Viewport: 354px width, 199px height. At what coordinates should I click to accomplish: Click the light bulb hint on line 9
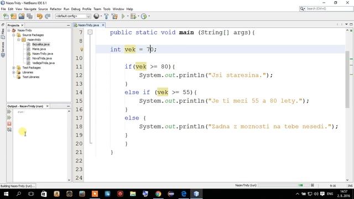point(82,49)
